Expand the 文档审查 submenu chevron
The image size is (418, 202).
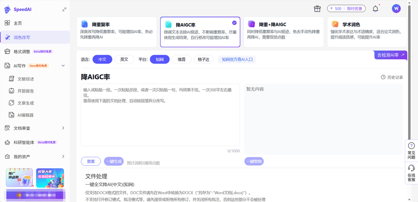63,128
